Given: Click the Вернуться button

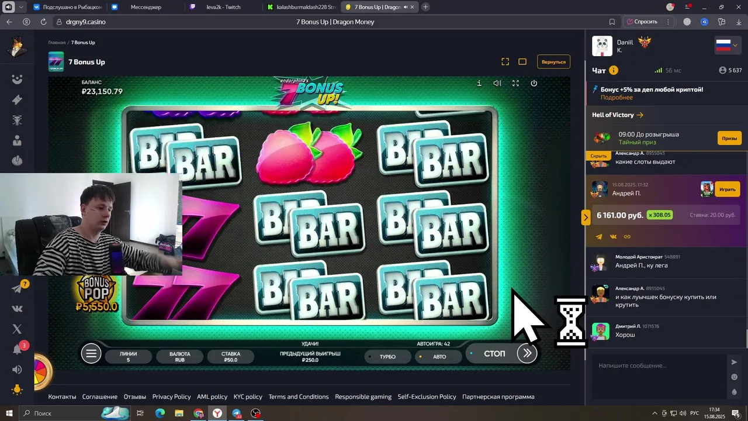Looking at the screenshot, I should tap(553, 61).
